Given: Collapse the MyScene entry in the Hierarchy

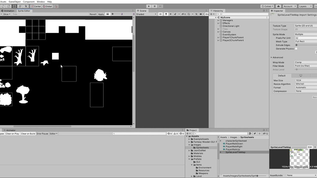Looking at the screenshot, I should coord(215,17).
